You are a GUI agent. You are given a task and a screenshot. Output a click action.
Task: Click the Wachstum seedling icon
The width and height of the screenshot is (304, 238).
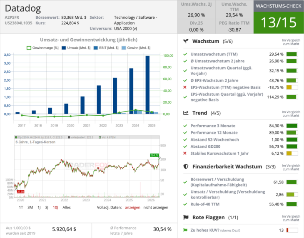coord(186,41)
